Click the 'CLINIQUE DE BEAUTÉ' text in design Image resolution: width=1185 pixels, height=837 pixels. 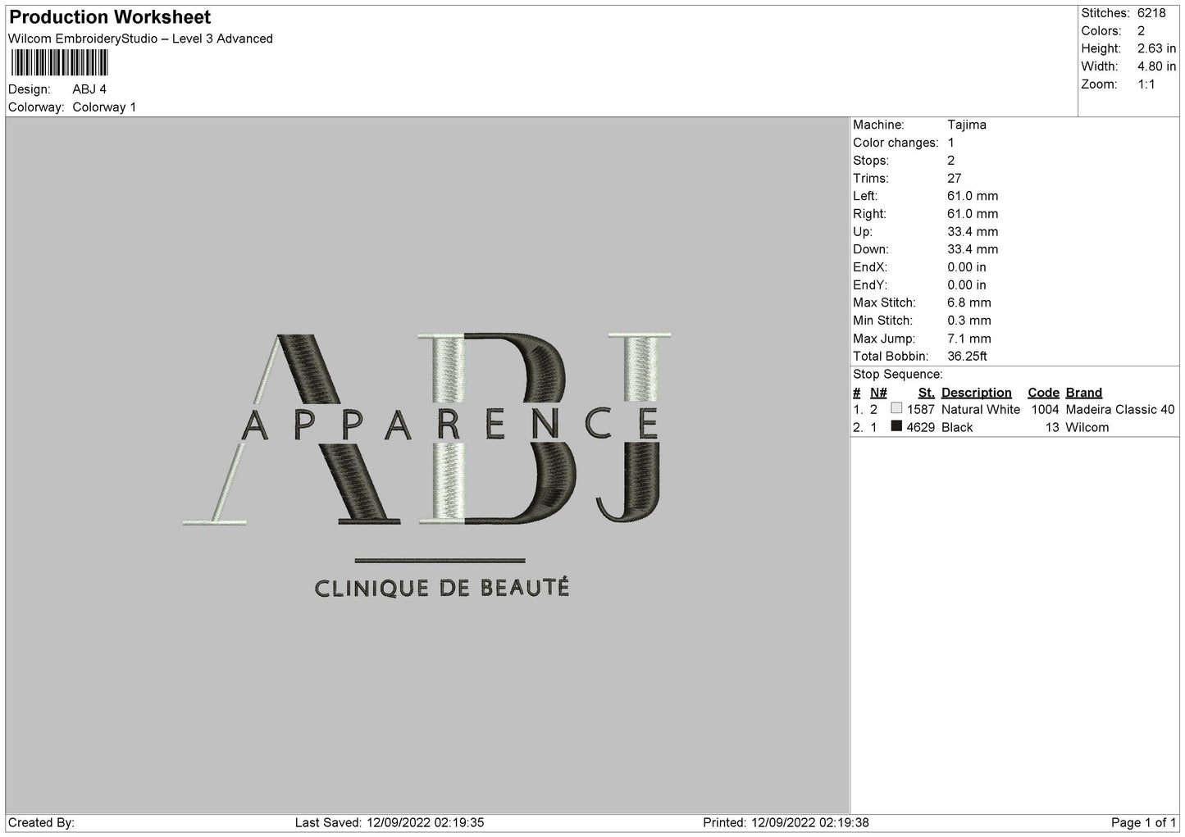441,587
